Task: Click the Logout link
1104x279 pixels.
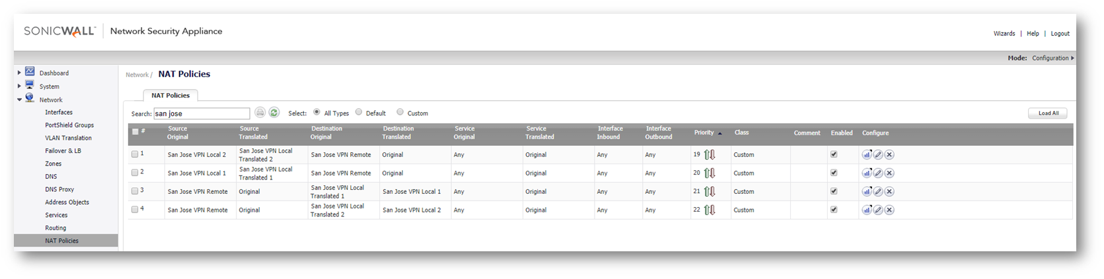Action: 1060,34
